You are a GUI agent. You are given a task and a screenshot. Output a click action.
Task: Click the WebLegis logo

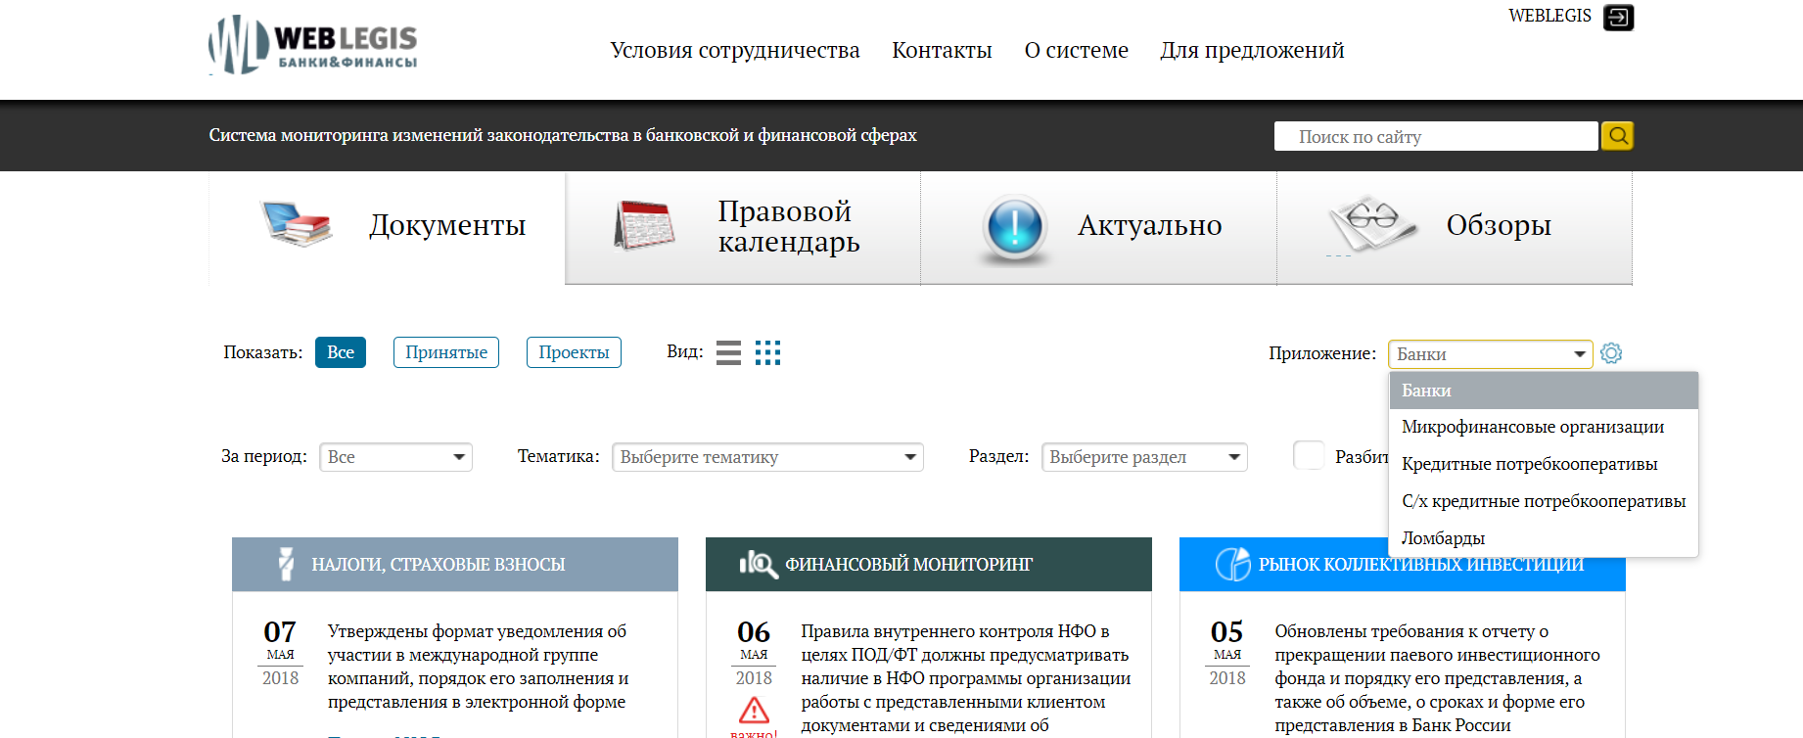[x=313, y=45]
